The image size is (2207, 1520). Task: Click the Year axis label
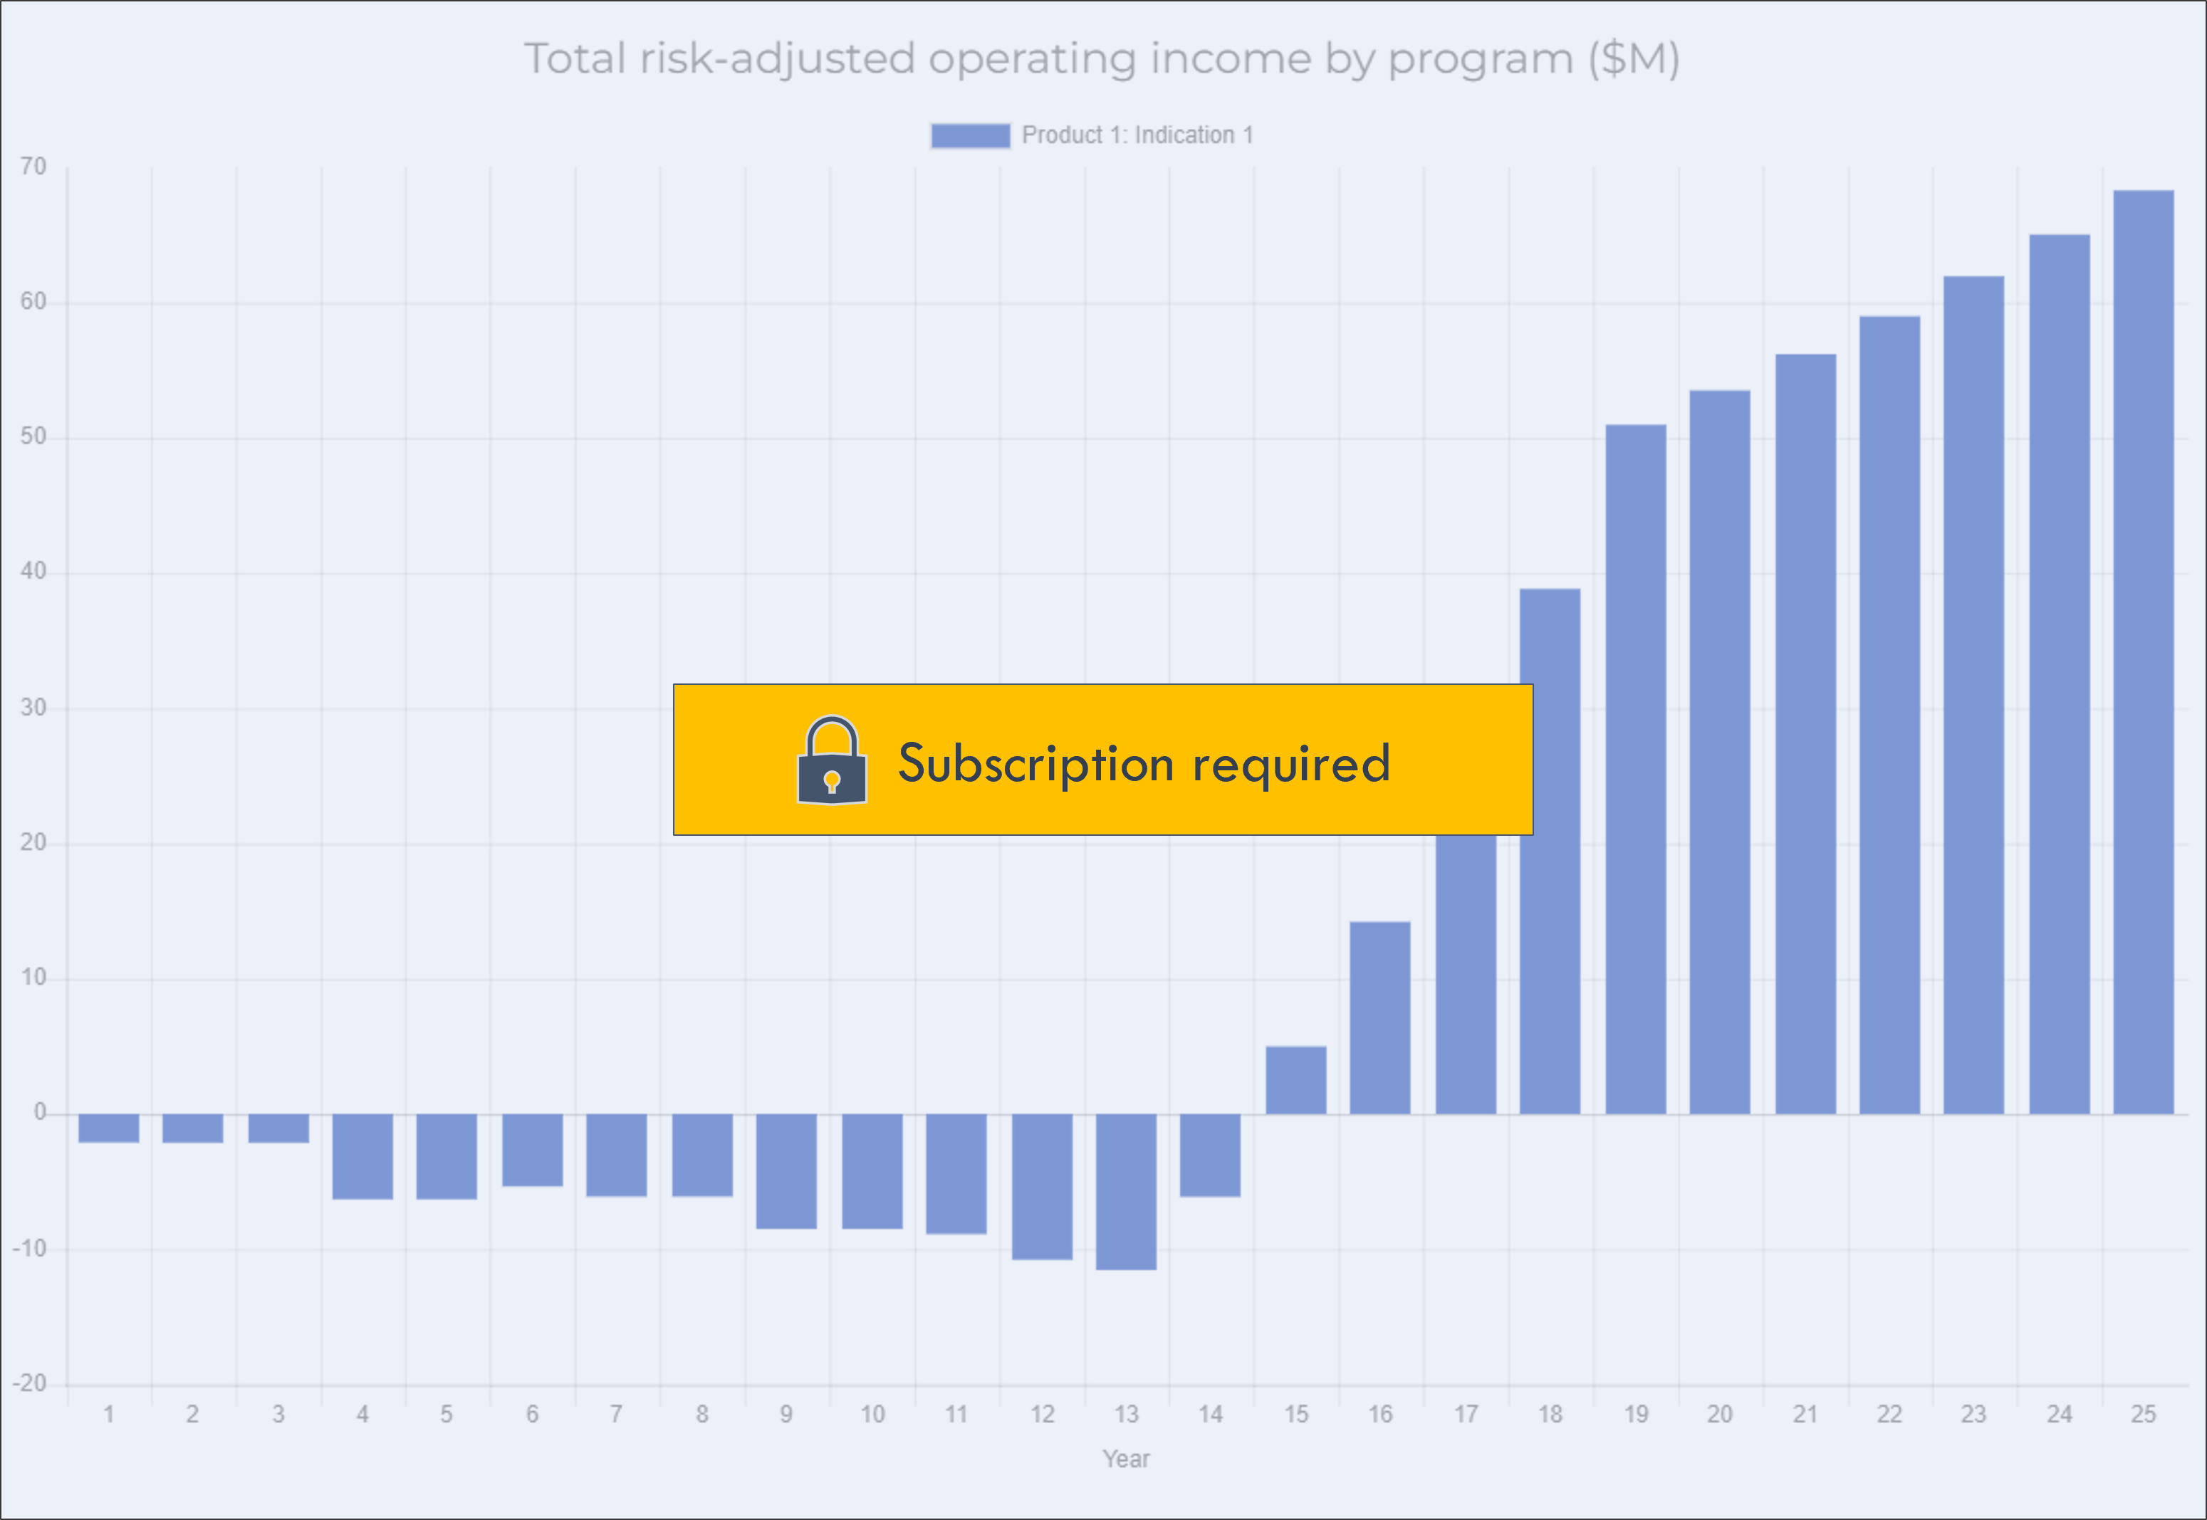[1126, 1459]
